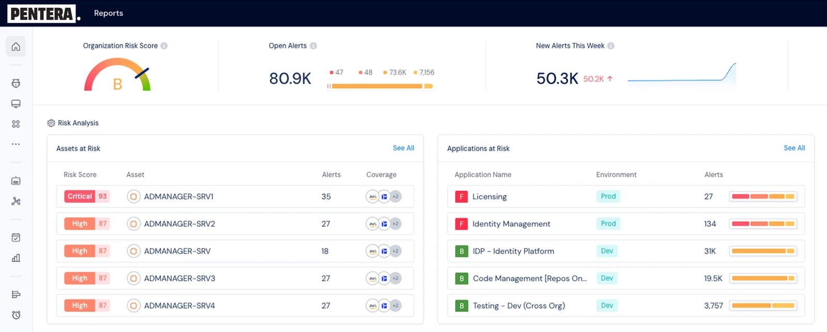Open asset ADMANAGER-SRV2
Screen dimensions: 827x332
coord(179,224)
